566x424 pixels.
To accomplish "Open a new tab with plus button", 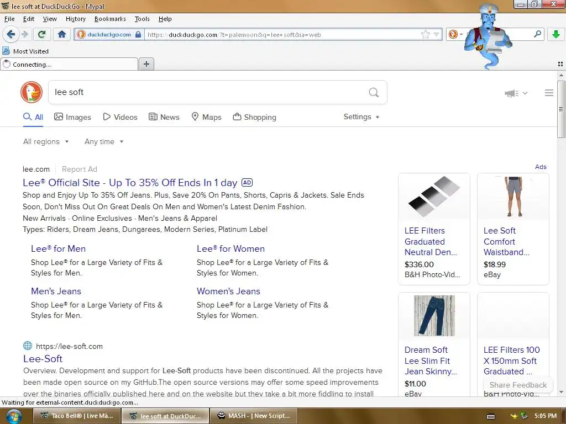I will 146,64.
